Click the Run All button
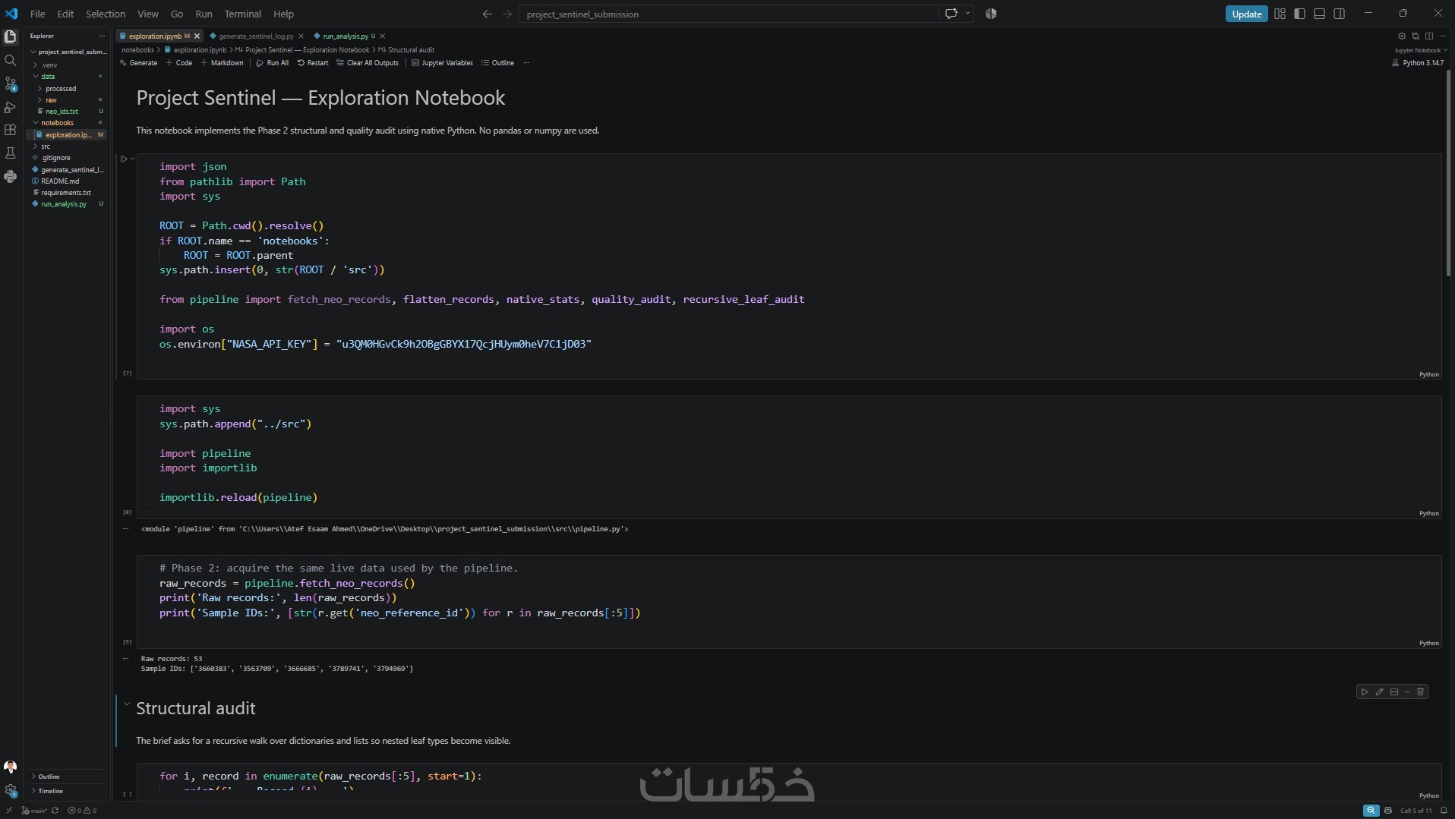 tap(272, 63)
